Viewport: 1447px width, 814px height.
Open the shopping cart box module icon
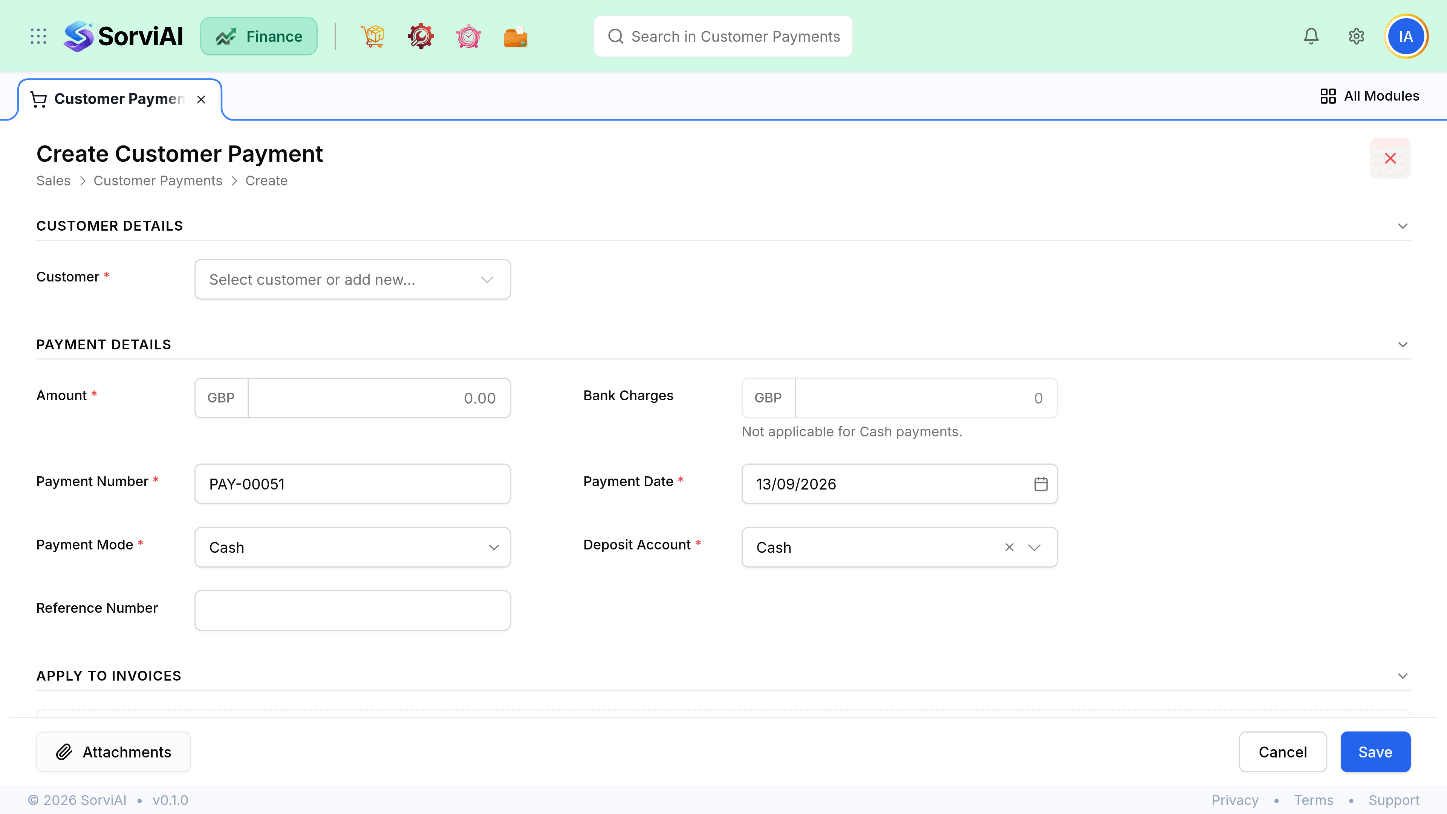[373, 37]
